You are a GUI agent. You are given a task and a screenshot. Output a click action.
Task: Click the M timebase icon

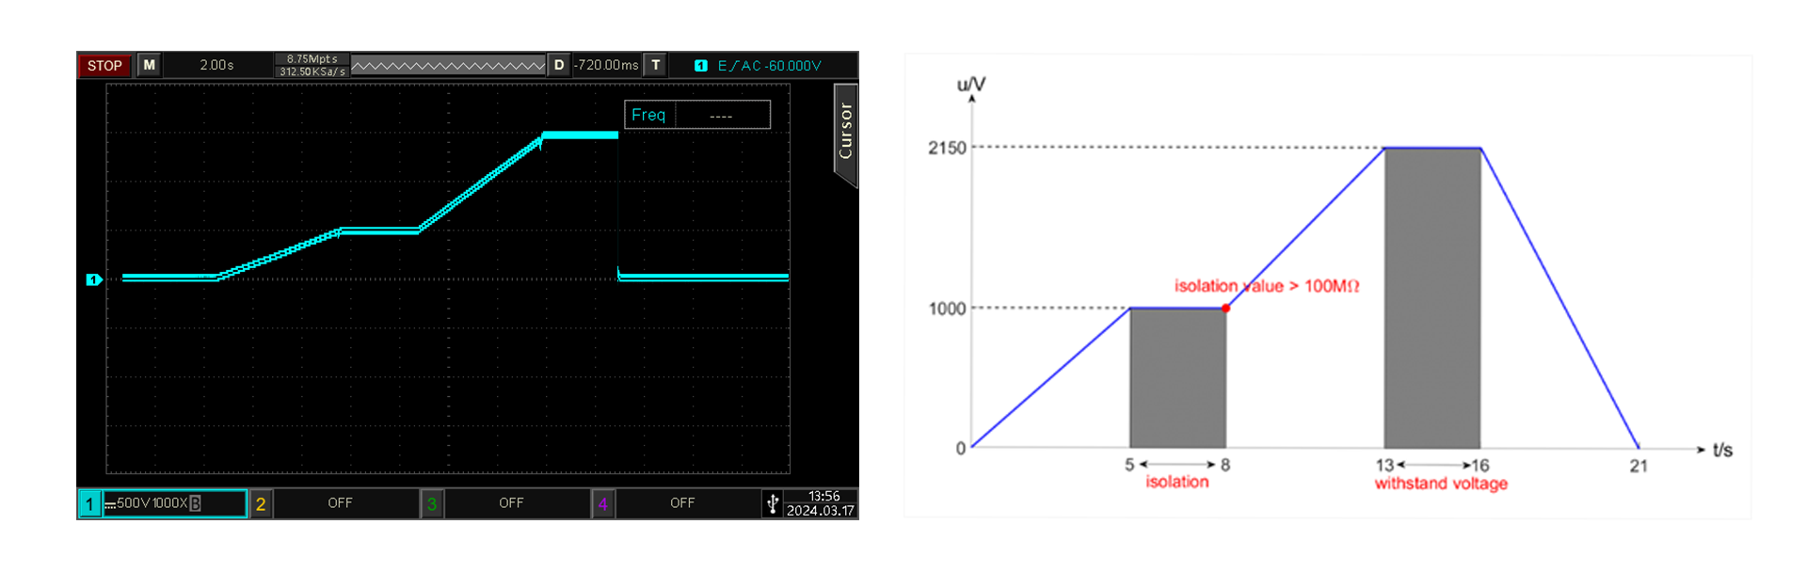[149, 65]
